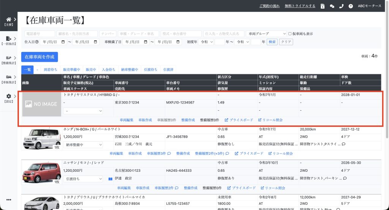Click the 電話番号 input field

[x=40, y=34]
